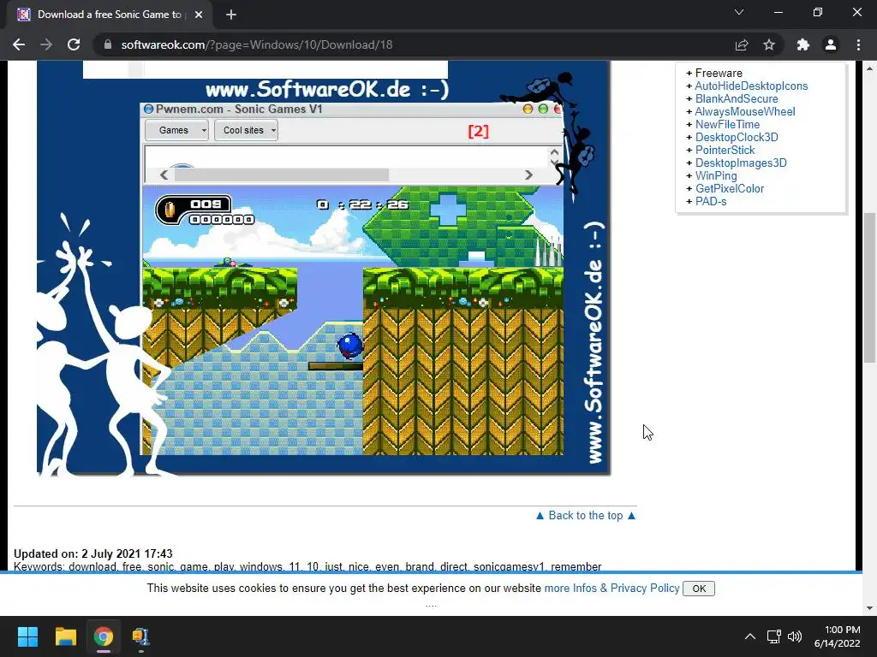Image resolution: width=877 pixels, height=657 pixels.
Task: Open the AlwaysMouseWheel link
Action: 745,112
